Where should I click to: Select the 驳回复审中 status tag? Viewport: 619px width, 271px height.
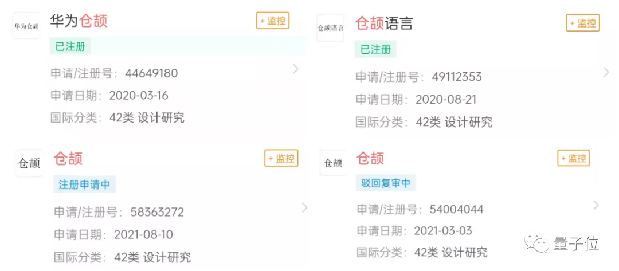click(x=385, y=183)
